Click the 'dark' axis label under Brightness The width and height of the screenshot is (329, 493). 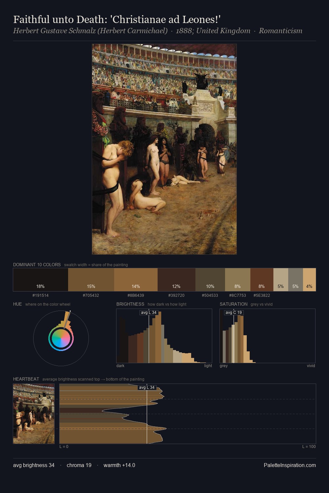point(120,366)
